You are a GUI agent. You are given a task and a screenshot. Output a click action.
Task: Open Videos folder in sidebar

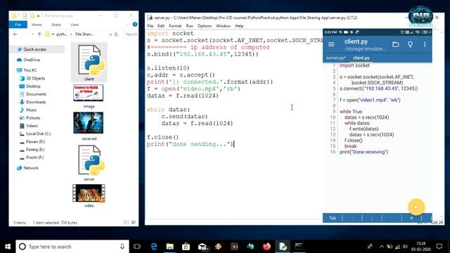(x=32, y=126)
